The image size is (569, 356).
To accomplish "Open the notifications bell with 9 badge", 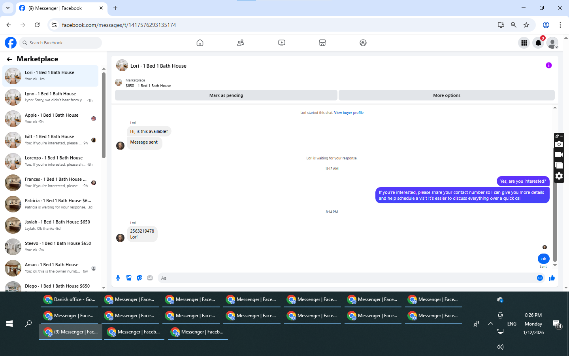I will coord(538,43).
